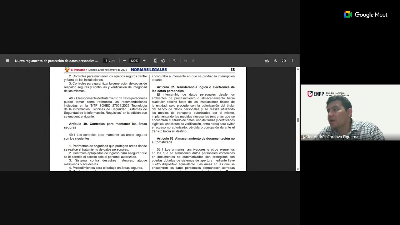
Task: Click heading Artículo 53. Almacenamiento de documentación
Action: click(x=193, y=140)
